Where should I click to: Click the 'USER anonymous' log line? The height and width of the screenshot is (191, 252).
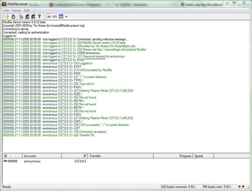click(x=51, y=53)
